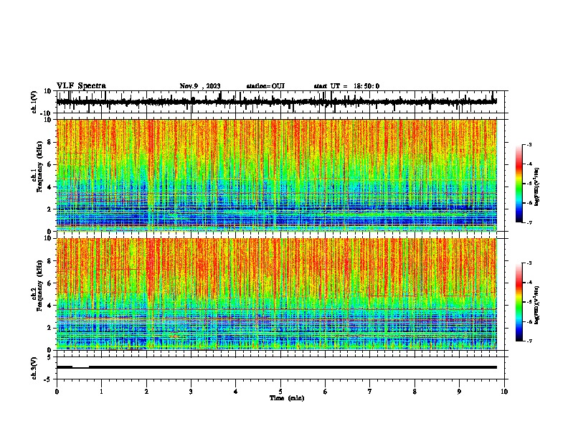Click time axis tick label "1"
The image size is (568, 439).
tap(101, 392)
